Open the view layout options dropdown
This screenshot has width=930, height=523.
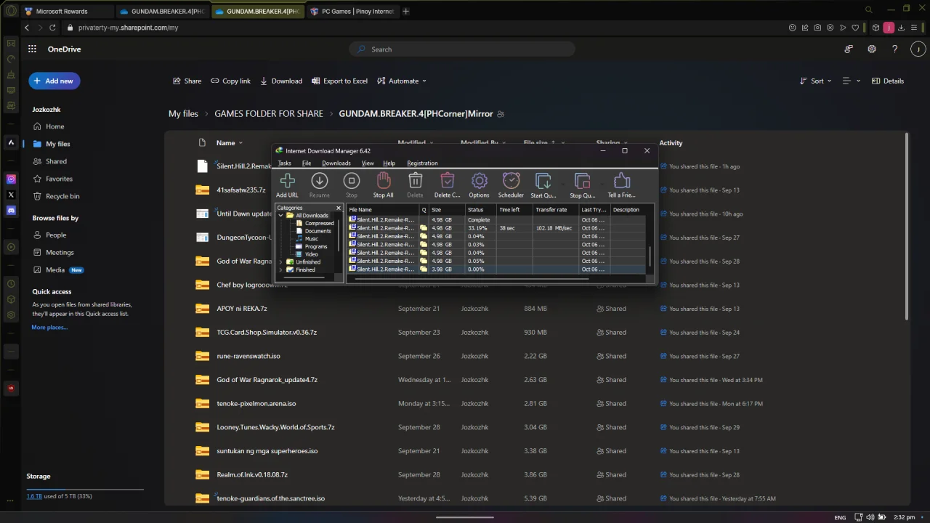851,81
